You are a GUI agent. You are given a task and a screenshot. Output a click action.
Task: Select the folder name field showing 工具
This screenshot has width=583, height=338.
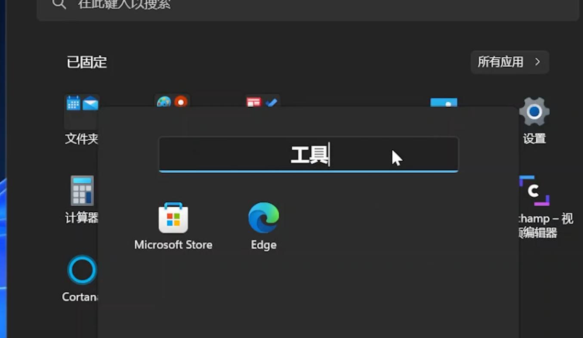308,154
